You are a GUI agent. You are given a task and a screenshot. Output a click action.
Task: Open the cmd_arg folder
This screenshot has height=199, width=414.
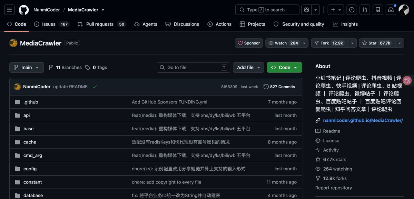point(33,156)
